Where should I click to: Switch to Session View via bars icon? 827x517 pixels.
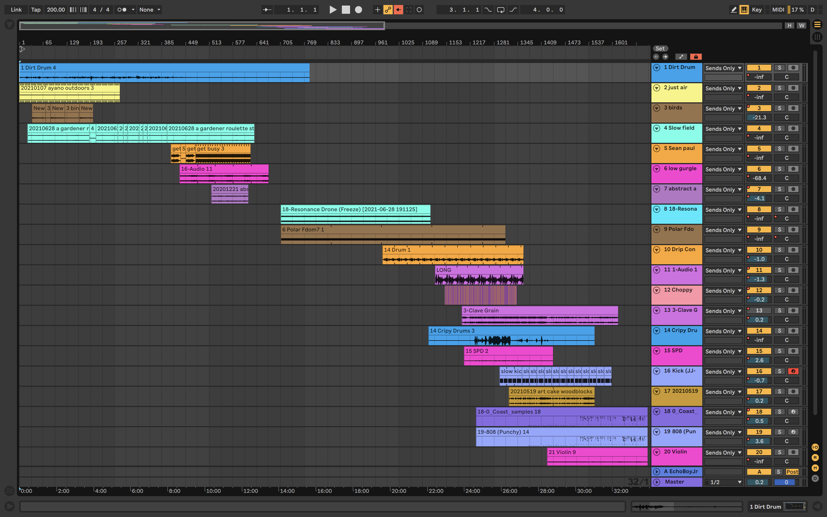click(x=817, y=37)
